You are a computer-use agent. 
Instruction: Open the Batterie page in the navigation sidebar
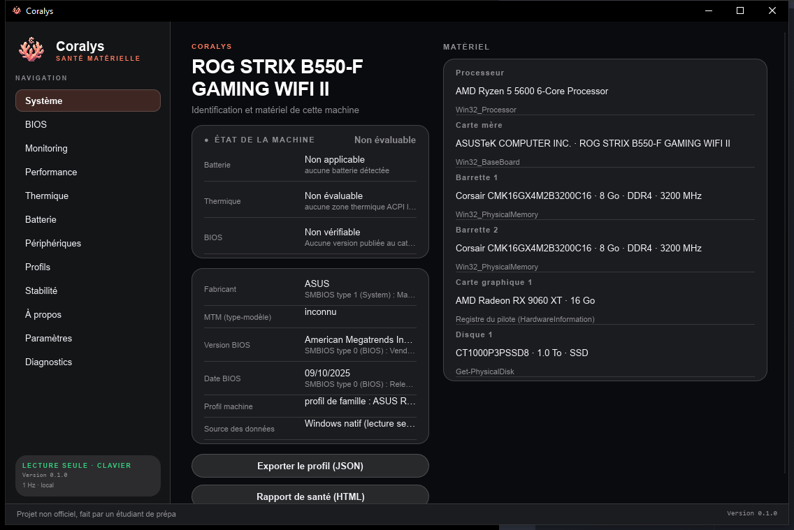pos(88,219)
